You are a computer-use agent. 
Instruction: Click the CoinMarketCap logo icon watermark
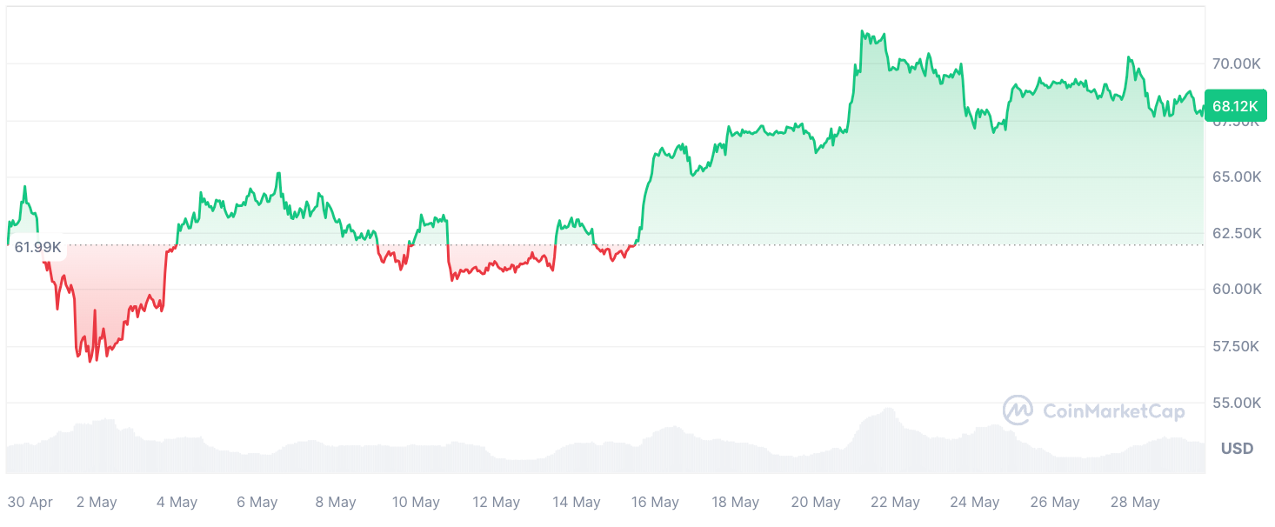tap(1017, 410)
